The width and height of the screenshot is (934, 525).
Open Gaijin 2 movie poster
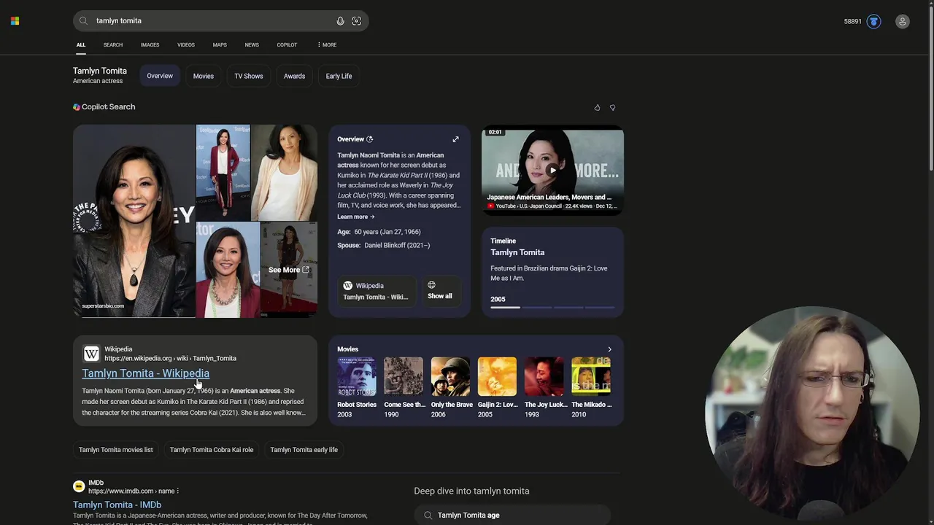497,376
